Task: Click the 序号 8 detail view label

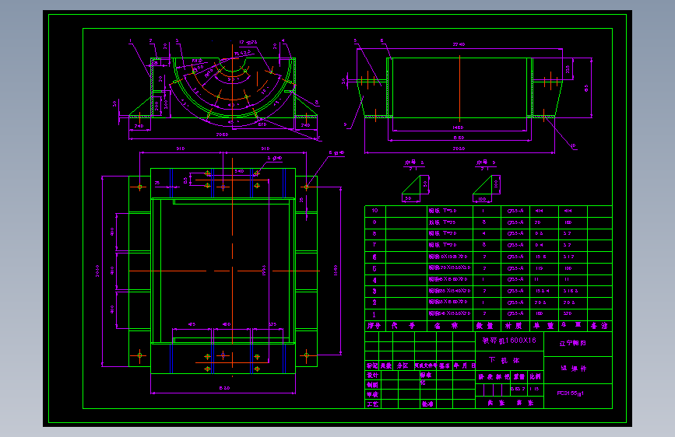Action: (x=414, y=163)
